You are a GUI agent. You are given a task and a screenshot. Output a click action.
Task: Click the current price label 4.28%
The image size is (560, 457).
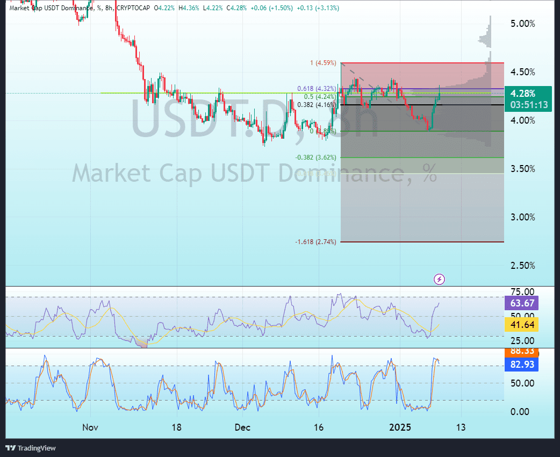click(x=523, y=94)
